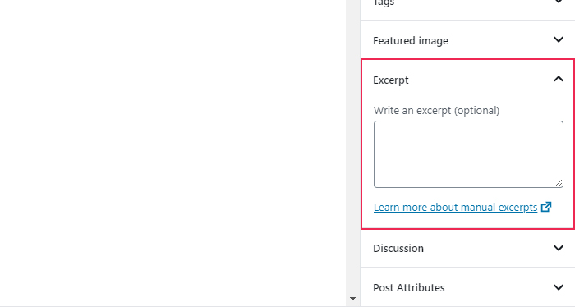Expand the Featured image panel chevron
This screenshot has height=307, width=575.
(x=558, y=39)
